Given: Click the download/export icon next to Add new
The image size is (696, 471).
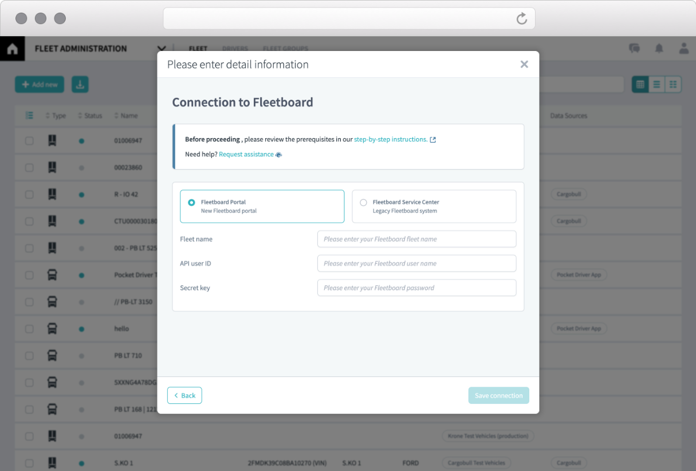Looking at the screenshot, I should coord(80,84).
